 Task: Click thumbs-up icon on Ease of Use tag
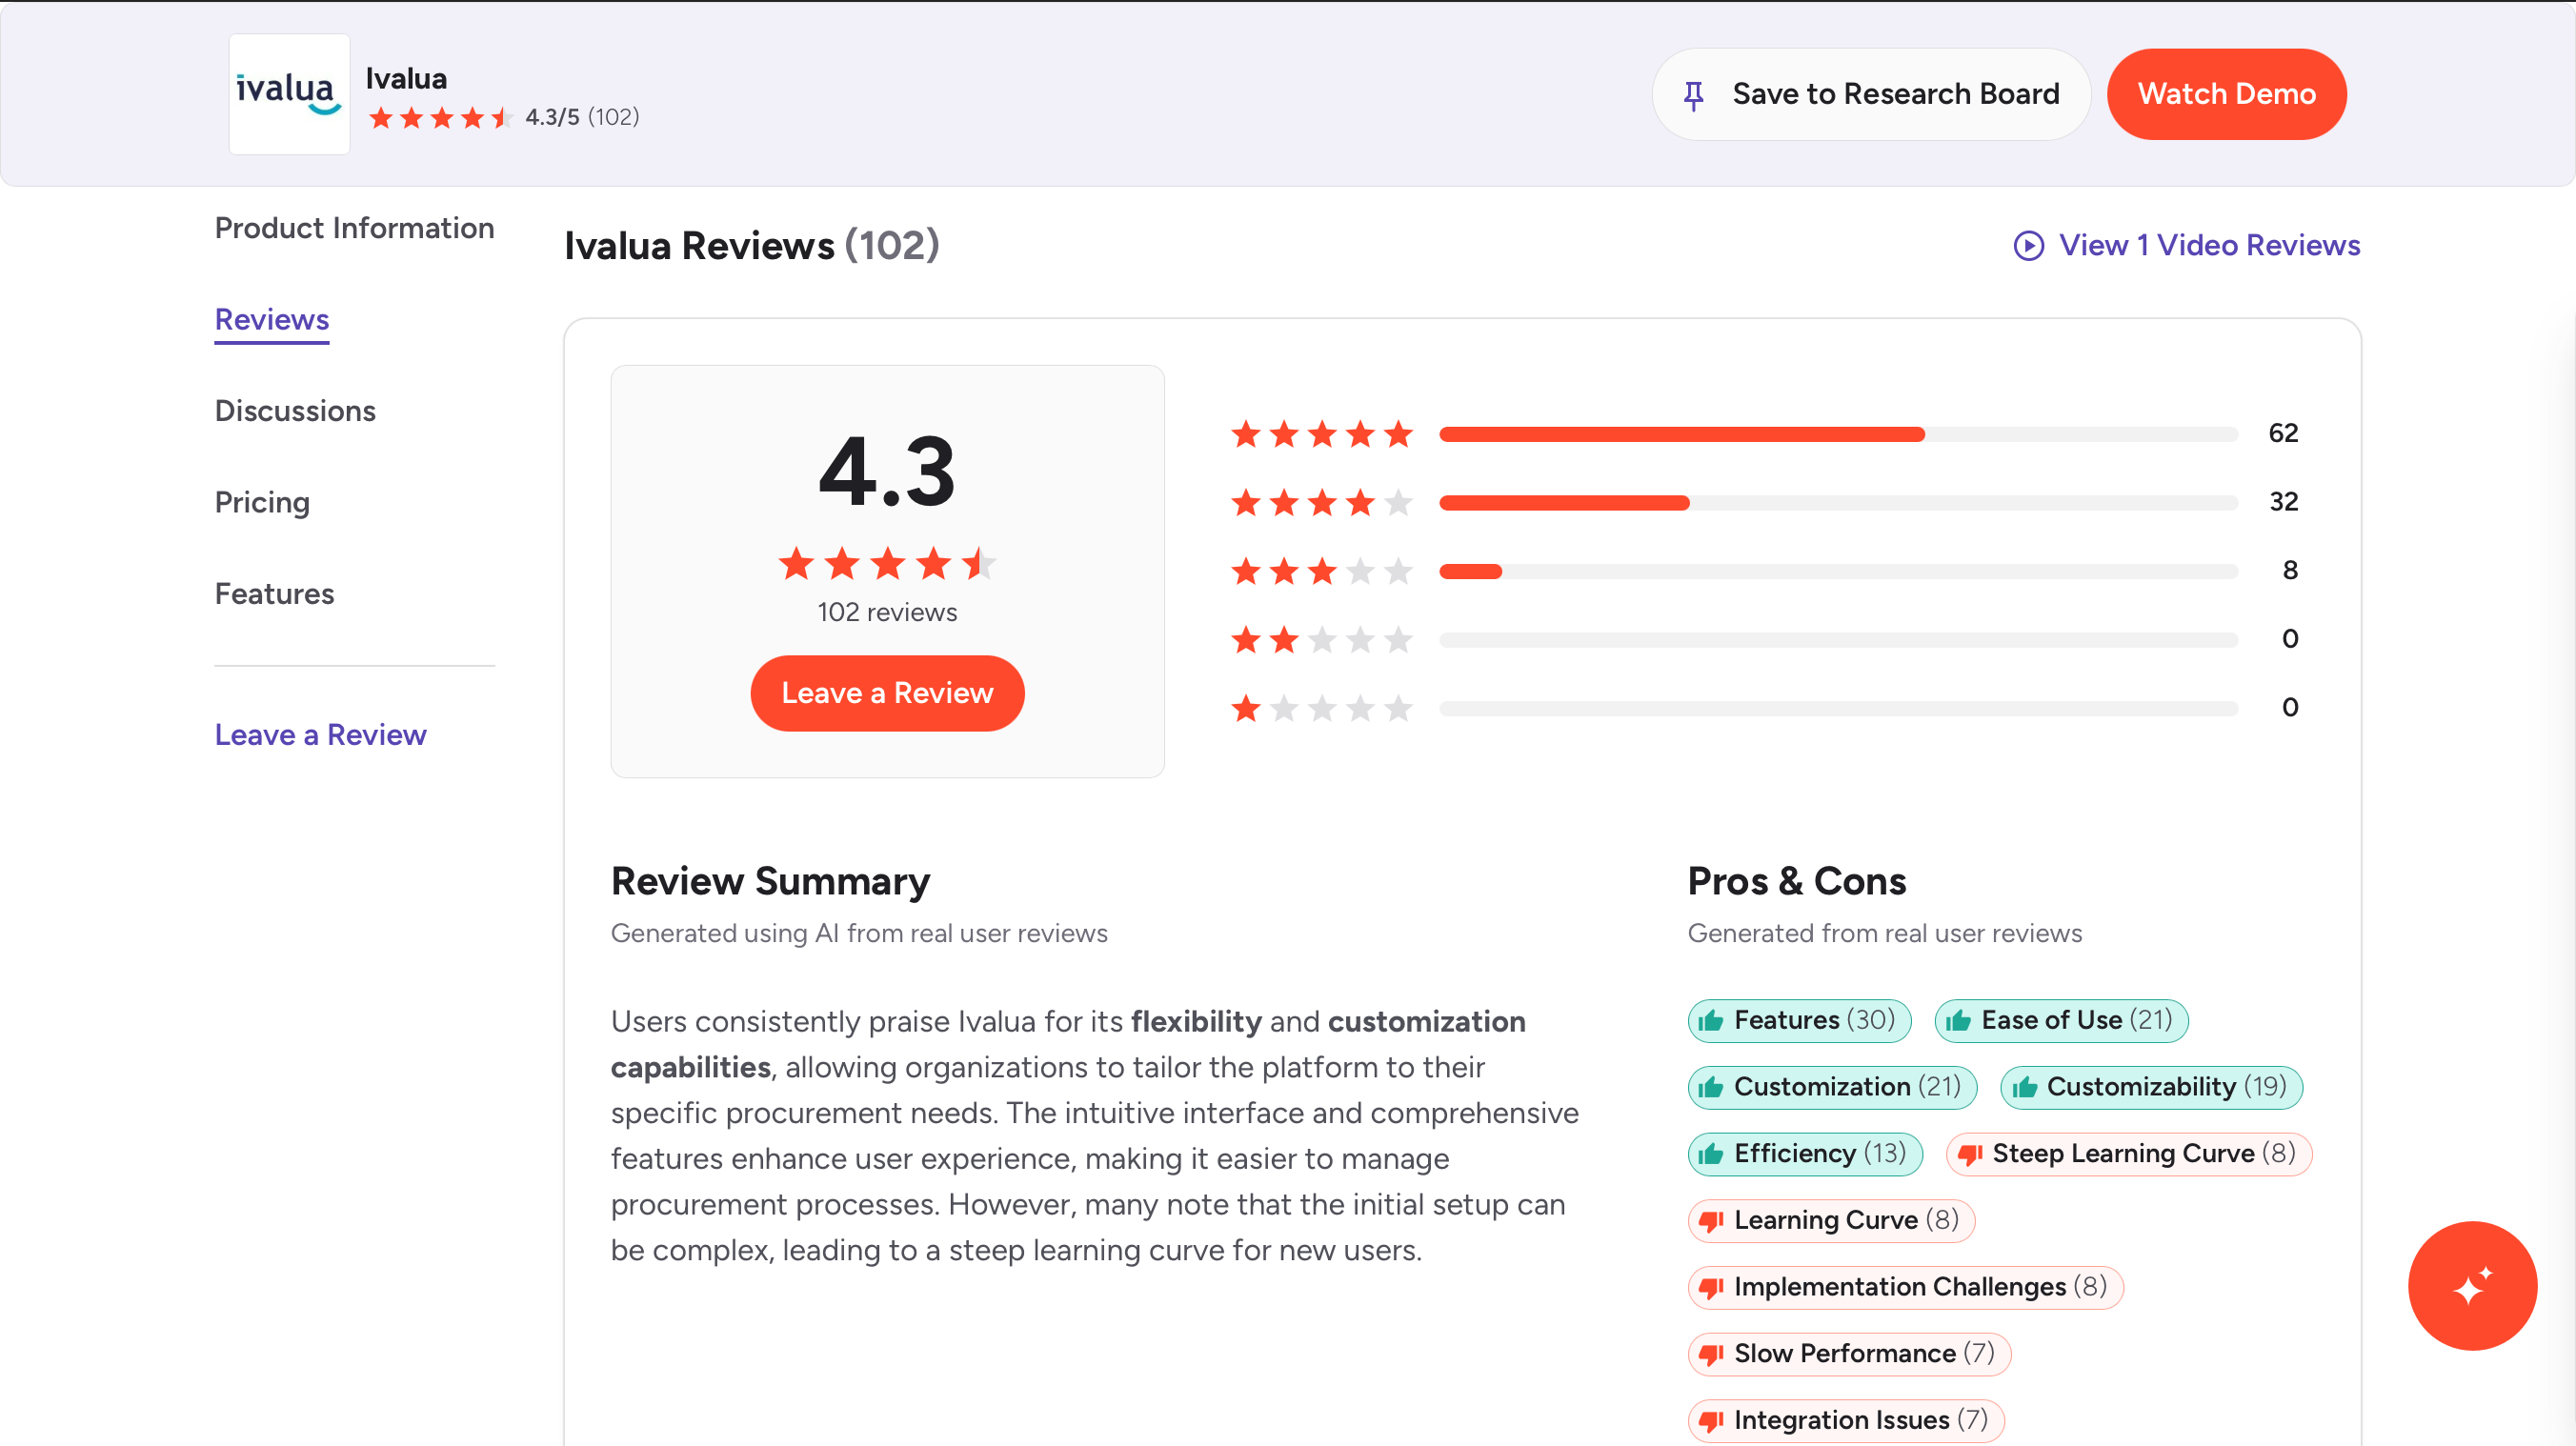(1958, 1020)
